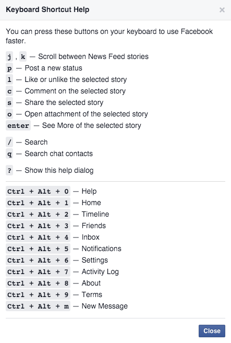Click the Ctrl + Alt + 7 Activity Log shortcut
Viewport: 231px width, 343px height.
38,271
